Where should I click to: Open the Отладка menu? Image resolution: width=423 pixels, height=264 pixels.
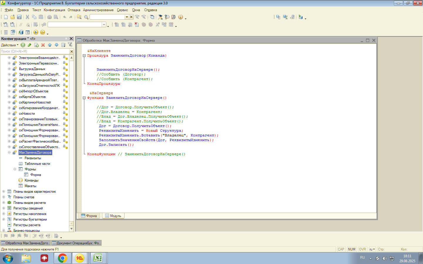pyautogui.click(x=74, y=10)
